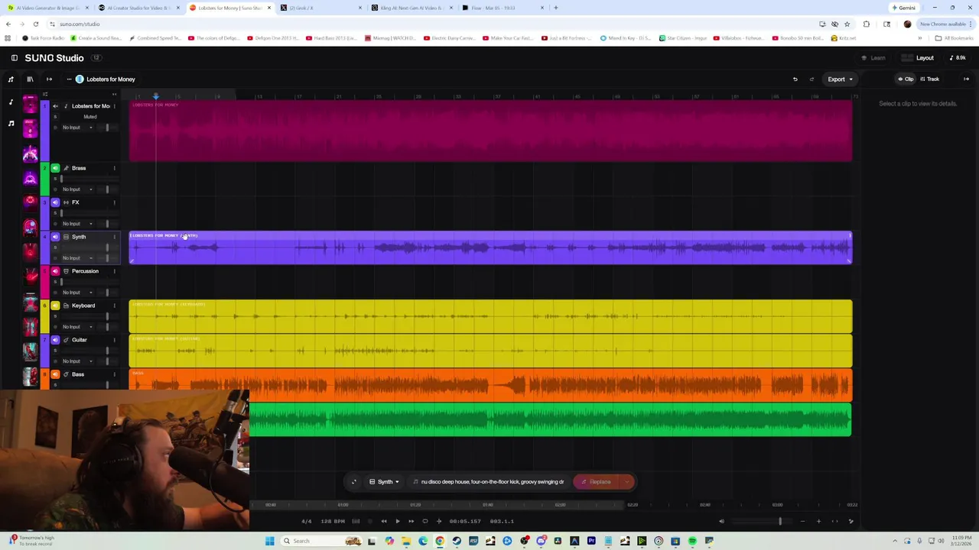Screen dimensions: 979x550
Task: Expand the prompt bar with the arrows icon
Action: point(353,482)
